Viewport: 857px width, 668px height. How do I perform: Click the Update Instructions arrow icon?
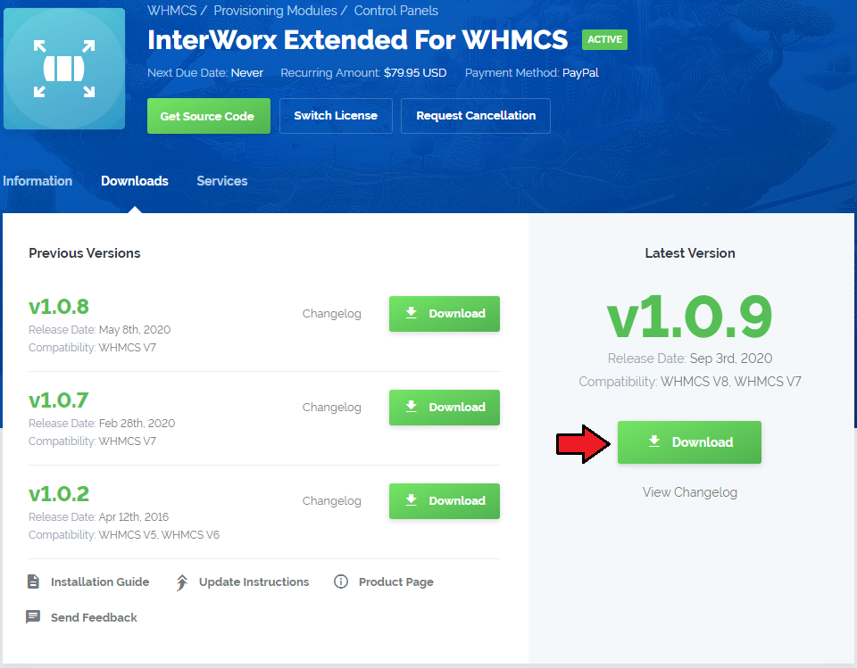pyautogui.click(x=182, y=582)
